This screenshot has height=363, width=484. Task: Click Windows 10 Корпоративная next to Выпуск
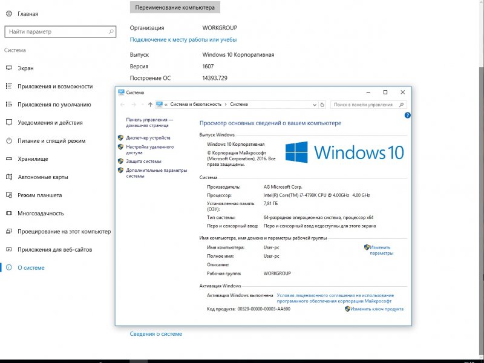pyautogui.click(x=238, y=54)
